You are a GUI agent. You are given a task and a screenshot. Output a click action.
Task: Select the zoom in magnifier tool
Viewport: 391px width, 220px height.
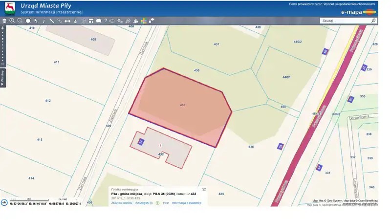pyautogui.click(x=12, y=21)
